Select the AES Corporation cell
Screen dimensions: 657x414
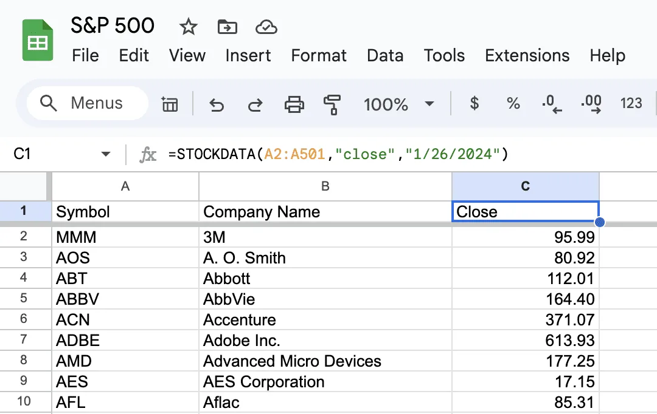point(325,381)
